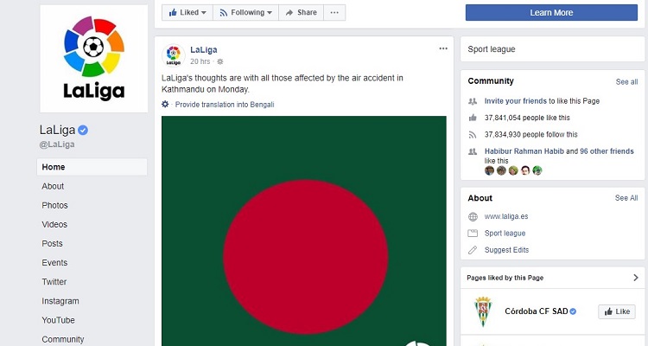Click the verified badge next to LaLiga name

pos(84,130)
